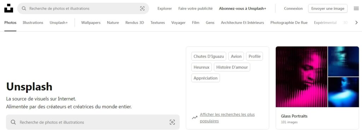Focus the hero search input below Unsplash heading
The width and height of the screenshot is (362, 133).
click(93, 122)
